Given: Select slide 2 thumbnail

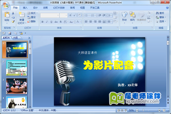Looking at the screenshot, I should [x=17, y=68].
